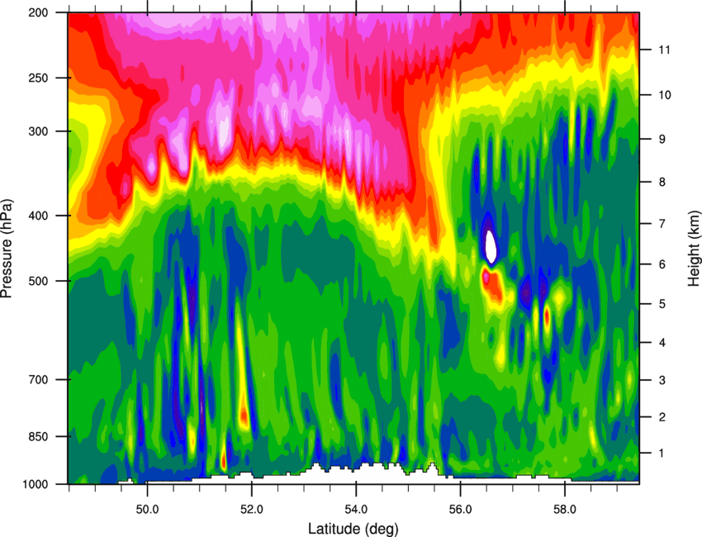Select the 400 pressure tick label

38,216
